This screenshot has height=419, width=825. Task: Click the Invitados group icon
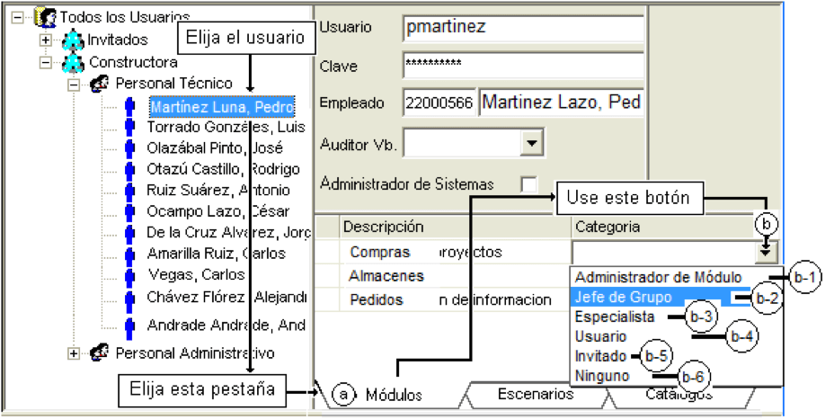[73, 40]
